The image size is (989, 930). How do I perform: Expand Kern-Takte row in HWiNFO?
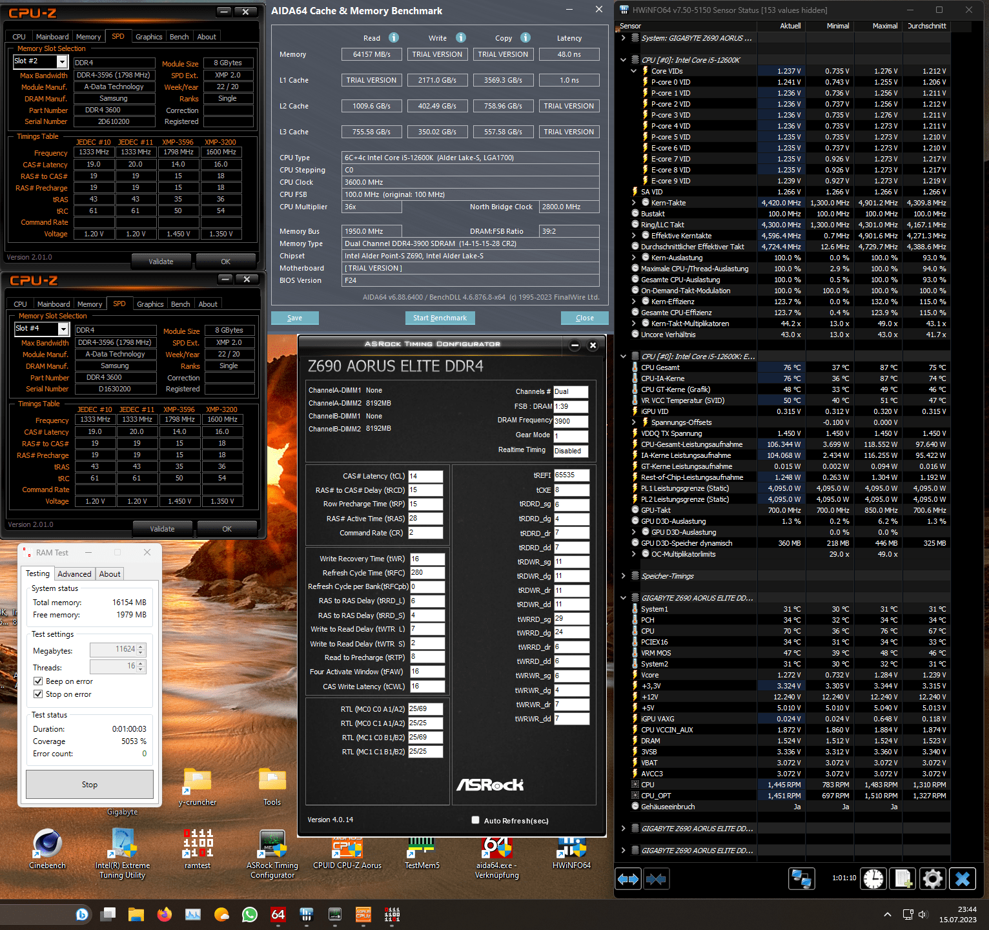point(634,203)
